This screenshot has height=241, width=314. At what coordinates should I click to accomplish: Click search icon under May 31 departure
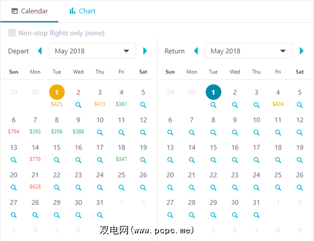(100, 215)
